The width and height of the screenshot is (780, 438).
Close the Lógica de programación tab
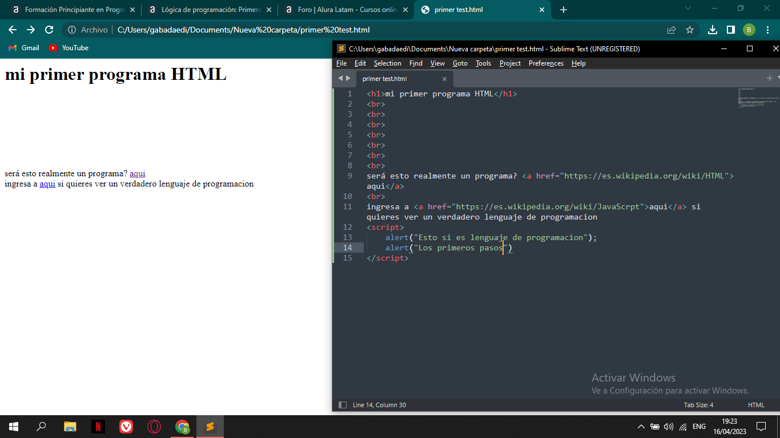[269, 10]
